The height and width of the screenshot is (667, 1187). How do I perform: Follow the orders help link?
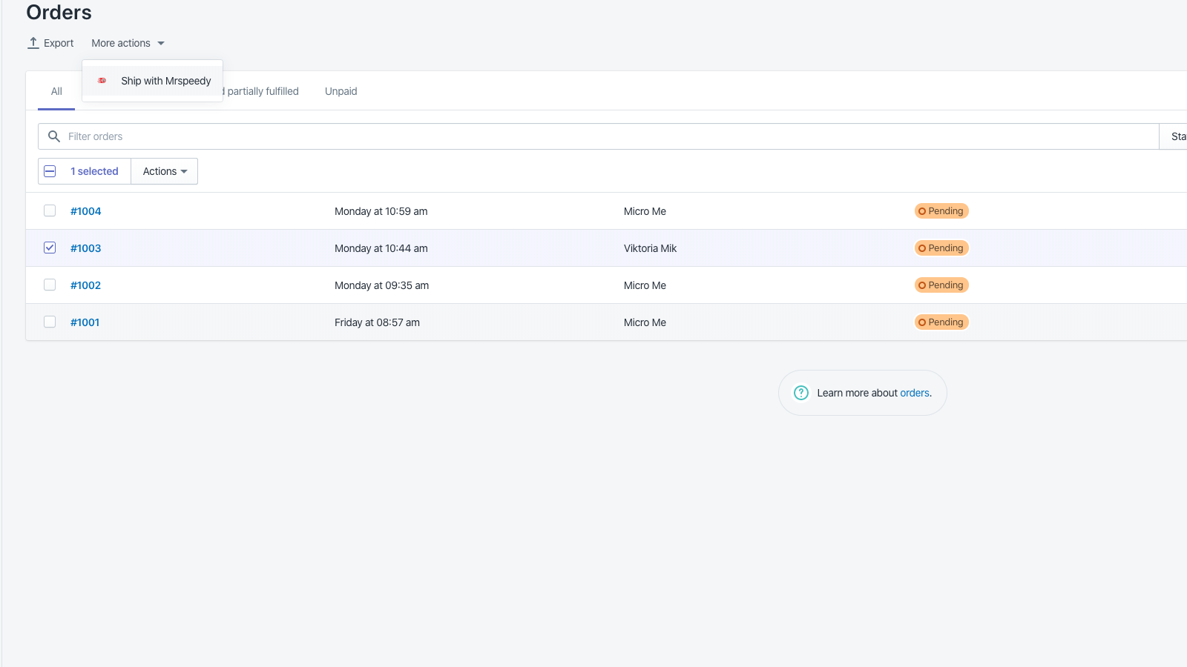(x=915, y=393)
